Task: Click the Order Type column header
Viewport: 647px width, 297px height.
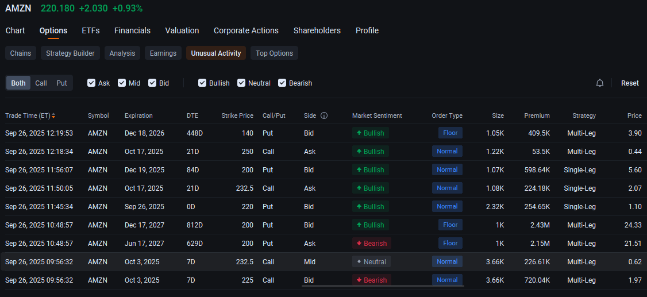Action: 447,115
